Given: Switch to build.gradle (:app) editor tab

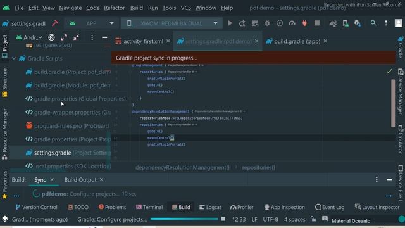Looking at the screenshot, I should tap(297, 41).
